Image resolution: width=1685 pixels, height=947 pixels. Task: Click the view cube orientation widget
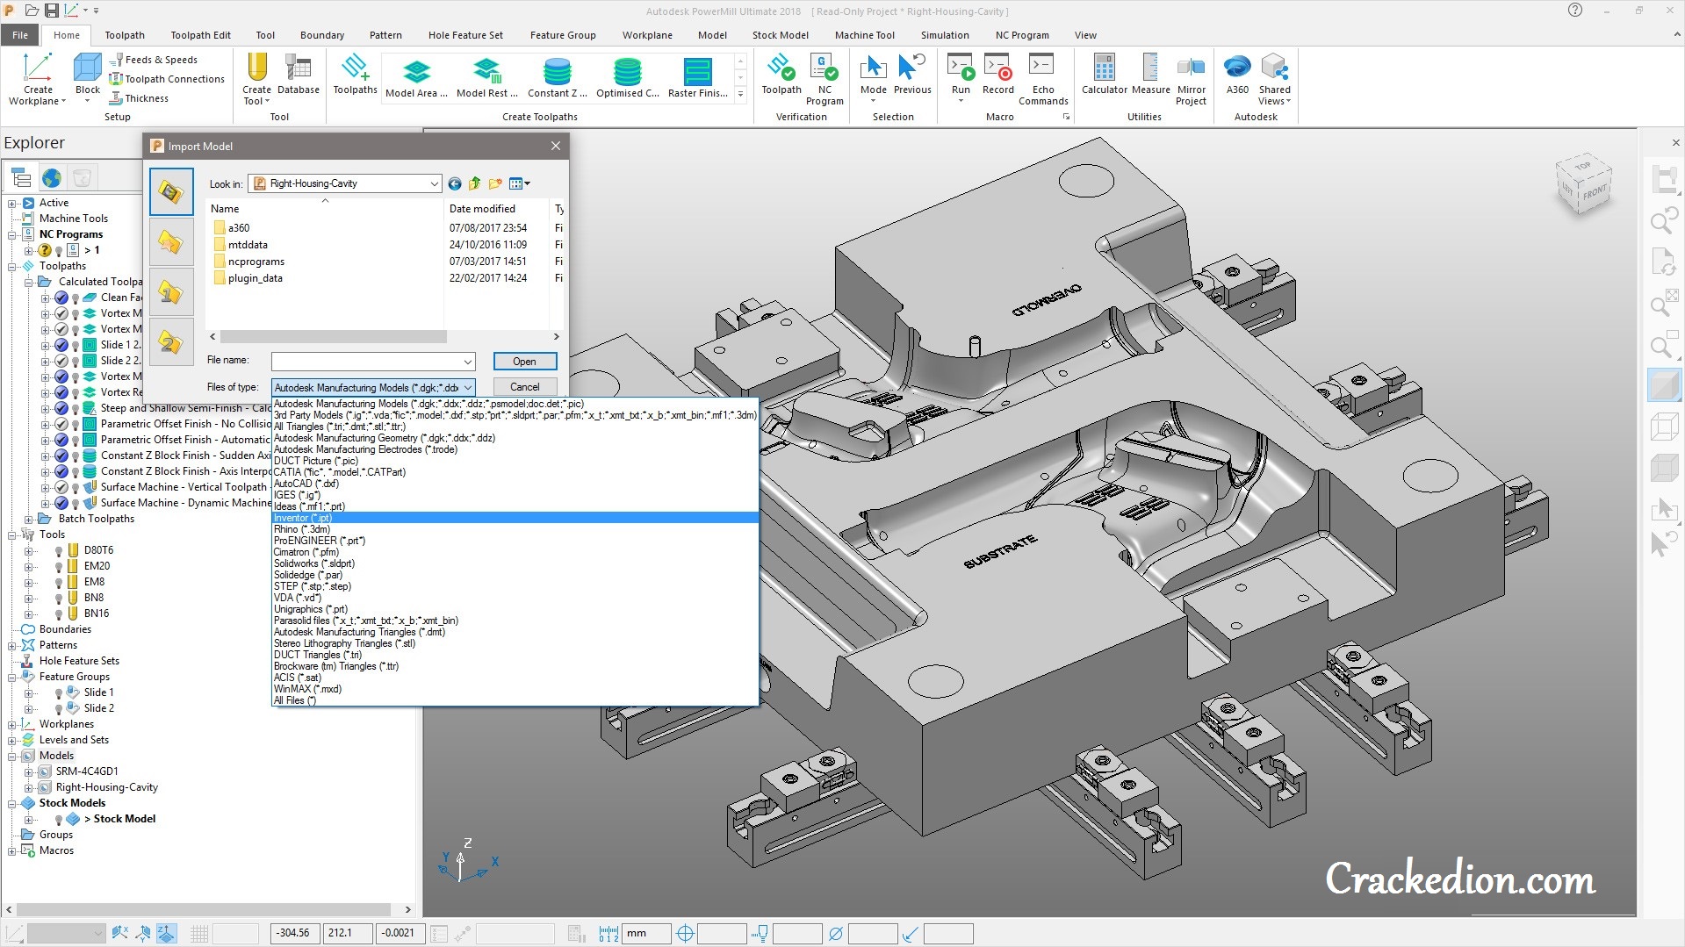[1585, 185]
